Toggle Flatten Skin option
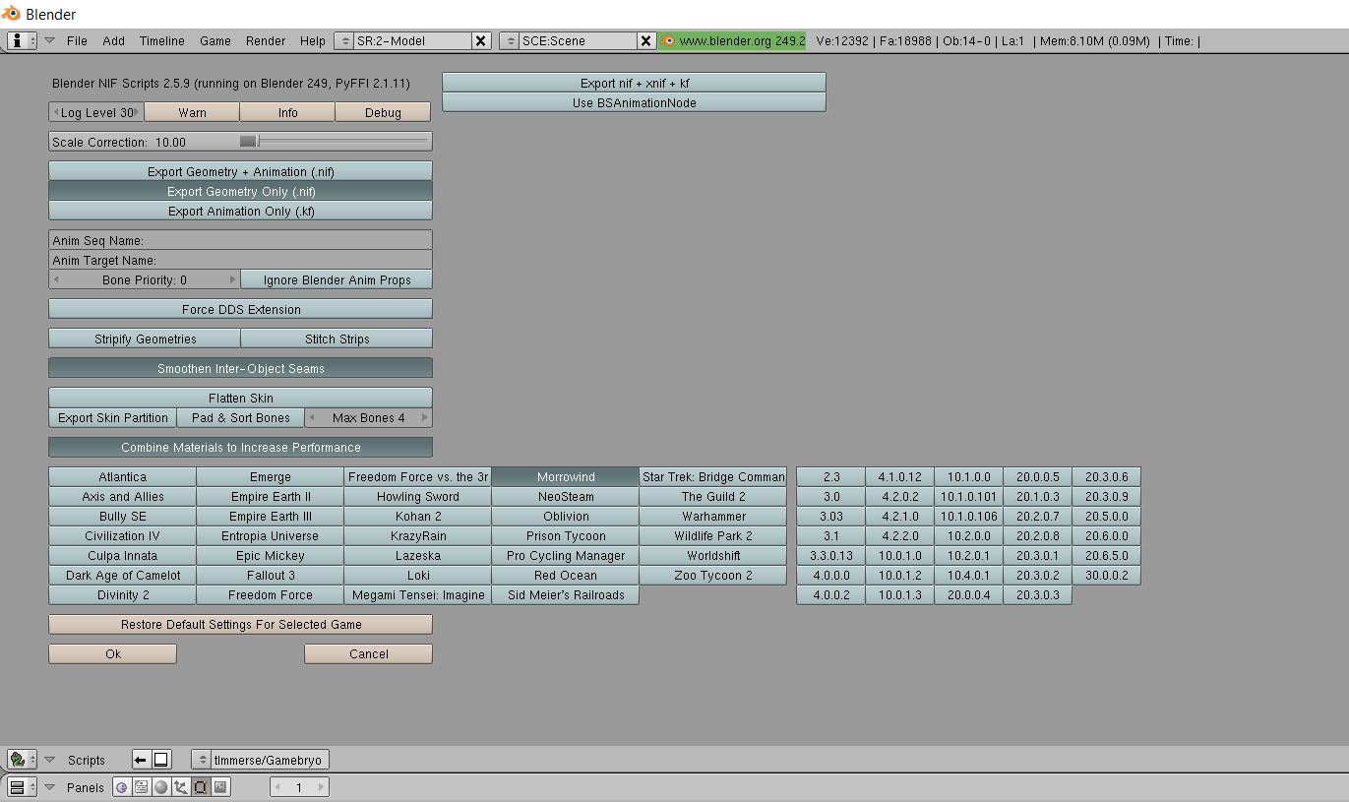1349x802 pixels. 240,398
